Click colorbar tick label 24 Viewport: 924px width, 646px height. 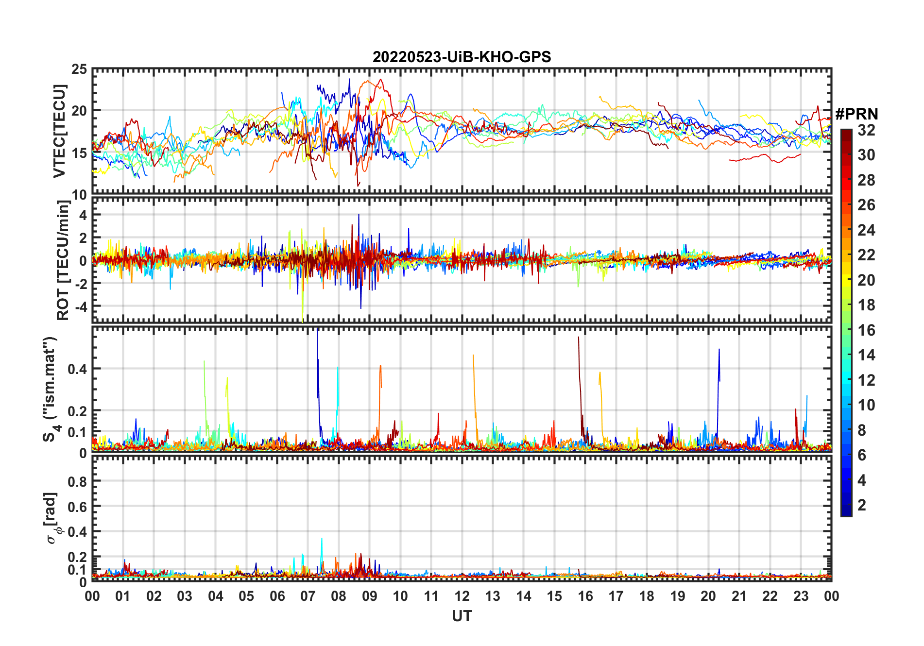tap(866, 230)
